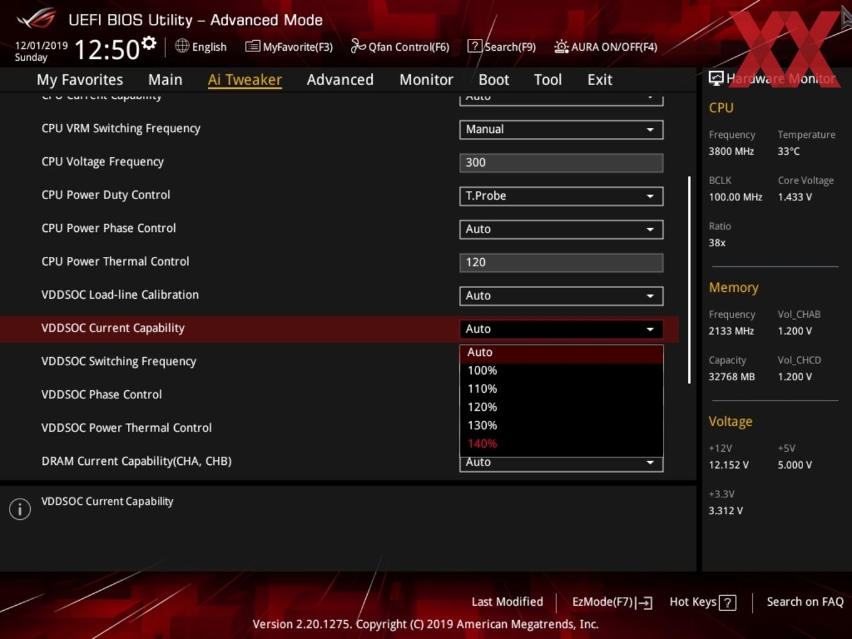The image size is (852, 639).
Task: Select VDDSOC Load-line Calibration label
Action: 120,294
